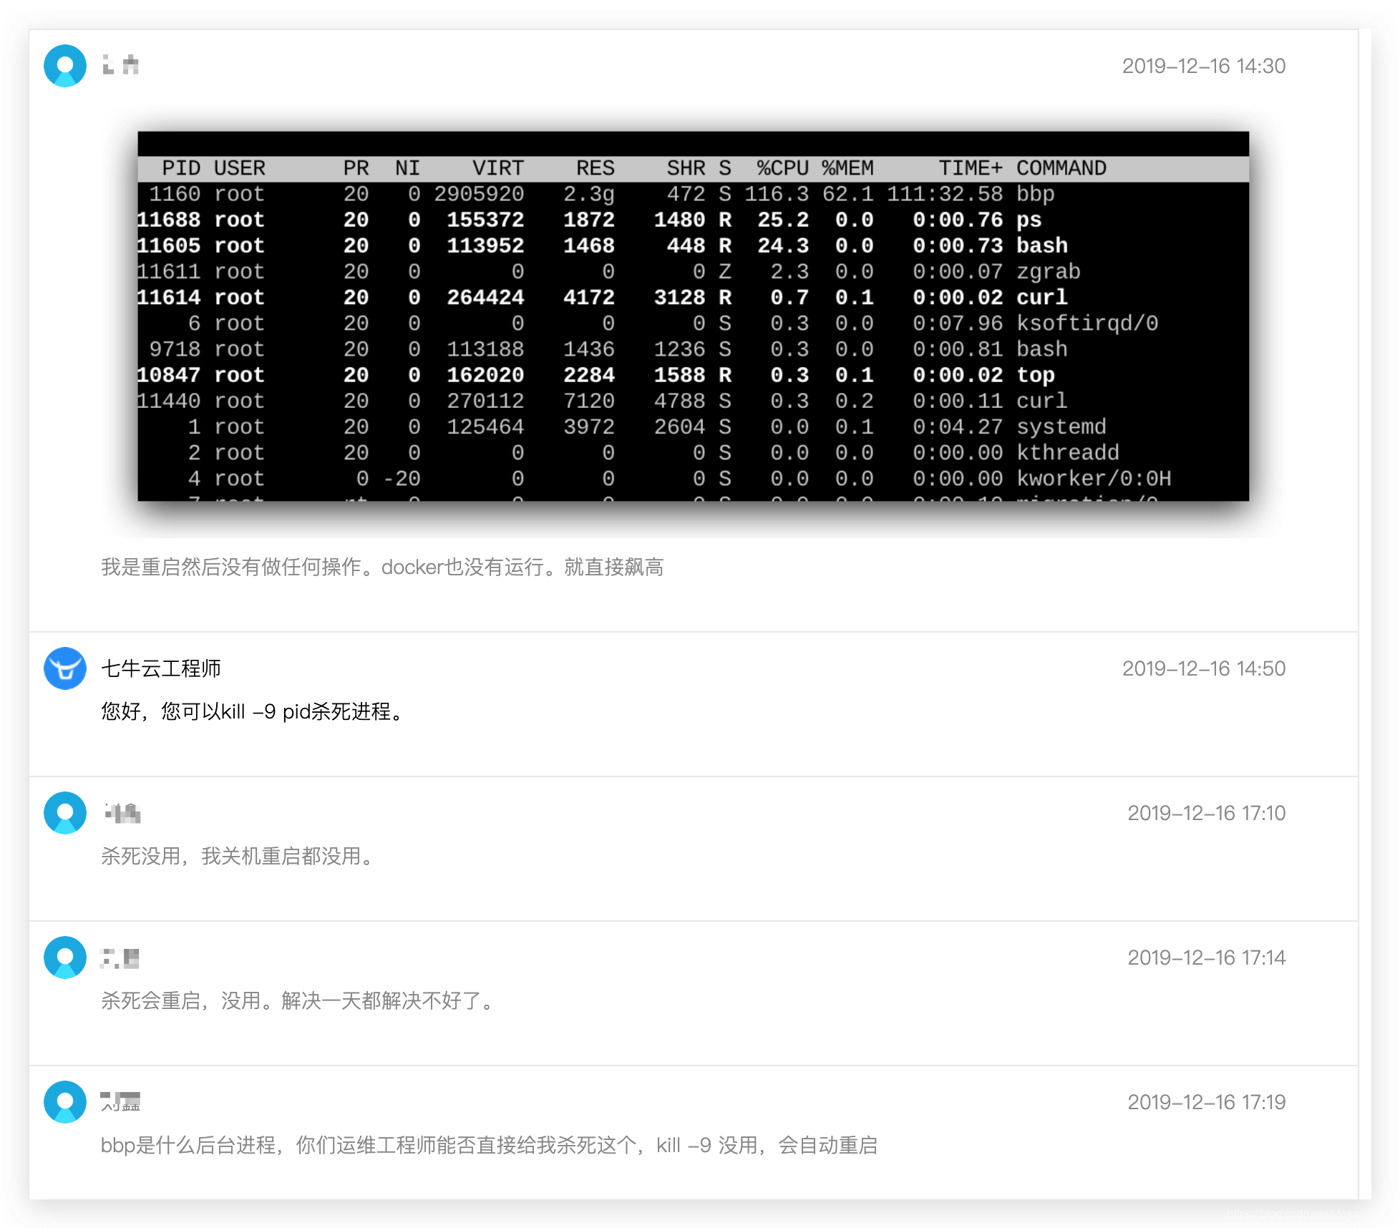
Task: Click the 七牛云工程师 username link
Action: point(162,668)
